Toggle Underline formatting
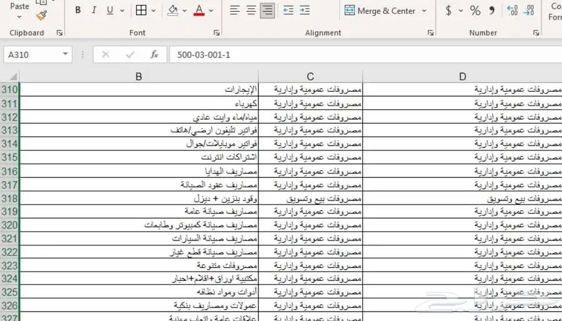This screenshot has width=562, height=321. (110, 11)
